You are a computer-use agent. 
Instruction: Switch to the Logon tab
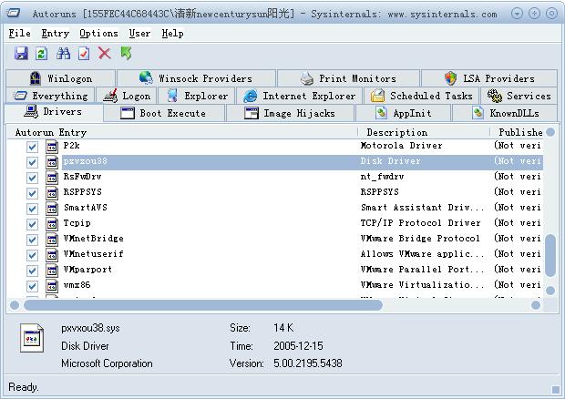coord(126,96)
